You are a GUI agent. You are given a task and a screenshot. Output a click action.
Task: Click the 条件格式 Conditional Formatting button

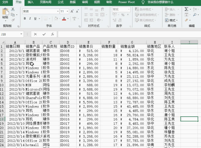point(144,9)
